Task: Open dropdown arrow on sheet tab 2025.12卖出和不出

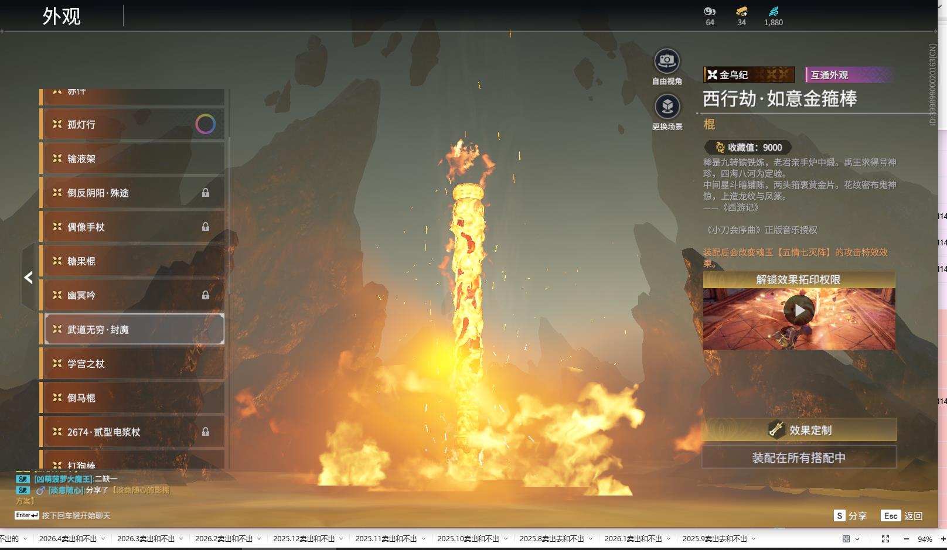Action: (x=341, y=539)
